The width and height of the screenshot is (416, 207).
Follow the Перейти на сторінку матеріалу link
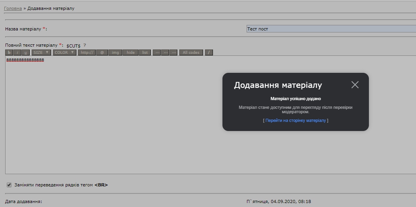click(x=295, y=120)
